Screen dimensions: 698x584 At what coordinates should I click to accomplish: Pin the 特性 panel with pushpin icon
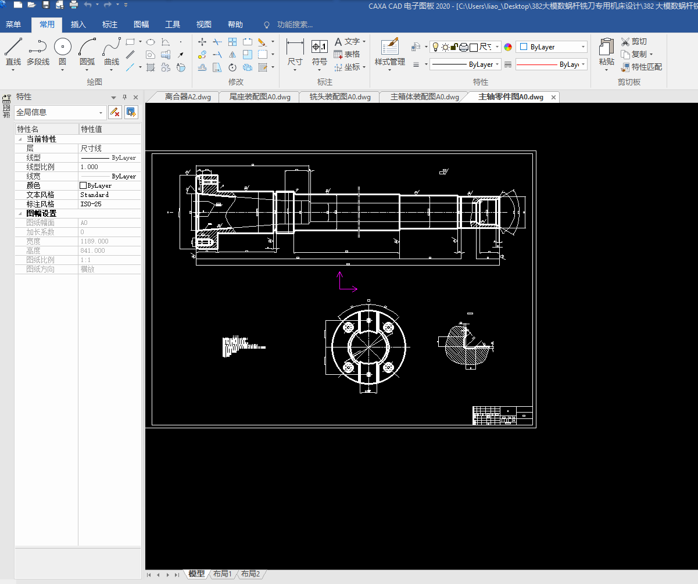click(124, 97)
